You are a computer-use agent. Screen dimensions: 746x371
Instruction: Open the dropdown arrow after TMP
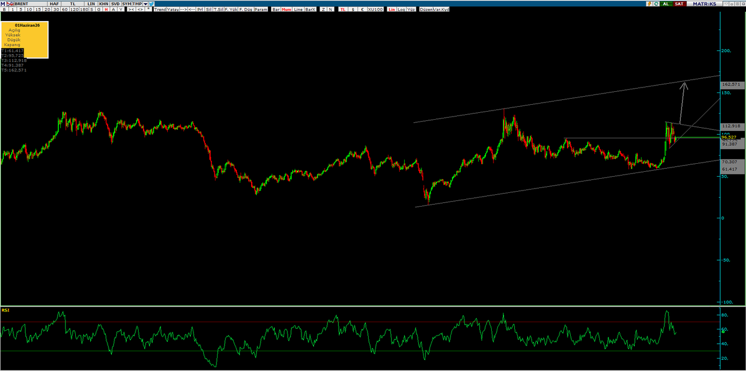tap(145, 4)
